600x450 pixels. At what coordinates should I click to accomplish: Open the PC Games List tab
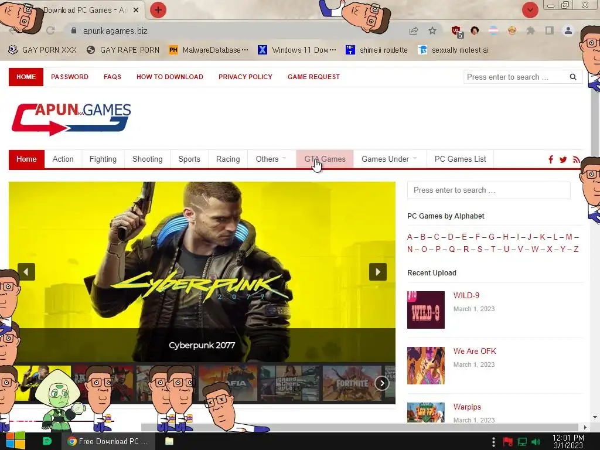(461, 159)
